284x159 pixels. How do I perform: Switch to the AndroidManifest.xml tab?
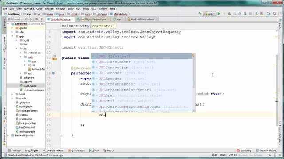click(x=142, y=19)
